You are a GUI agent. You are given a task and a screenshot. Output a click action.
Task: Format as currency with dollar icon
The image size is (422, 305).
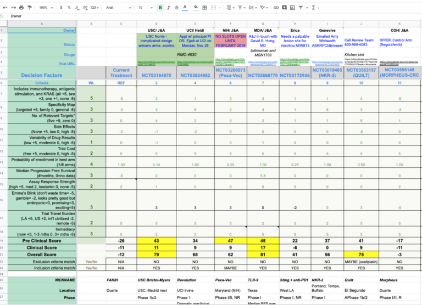coord(61,8)
